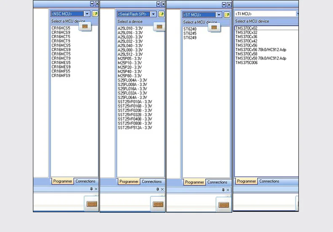This screenshot has height=232, width=333.
Task: Open panel options arrow in NSC MCU window
Action: [x=92, y=4]
